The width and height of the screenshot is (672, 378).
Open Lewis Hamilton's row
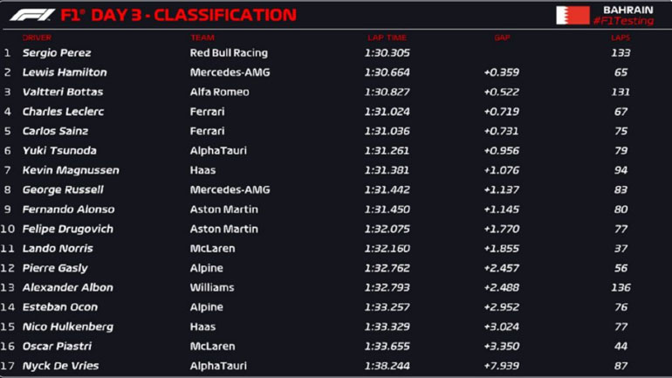coord(64,72)
